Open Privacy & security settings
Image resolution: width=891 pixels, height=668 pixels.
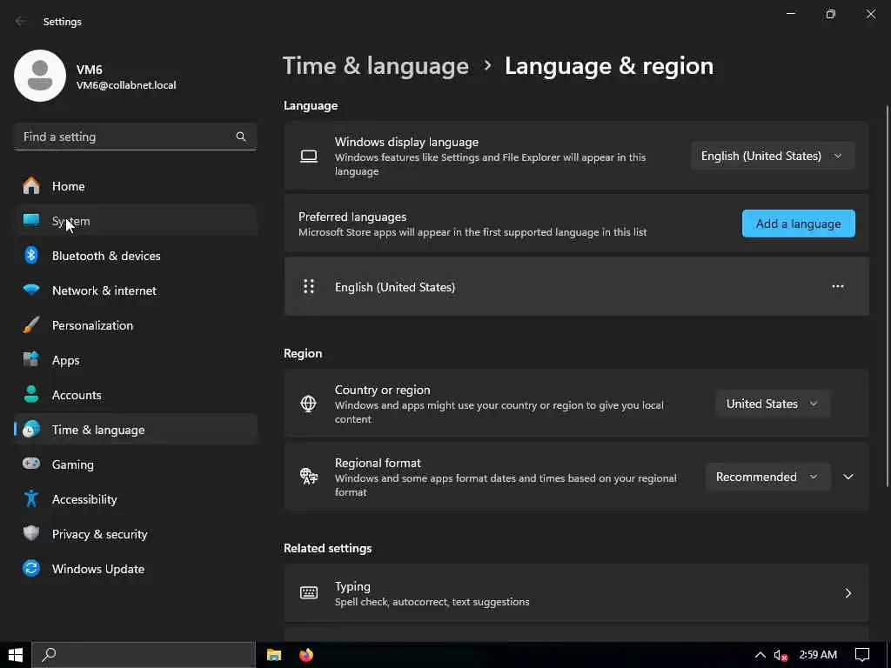[x=136, y=534]
